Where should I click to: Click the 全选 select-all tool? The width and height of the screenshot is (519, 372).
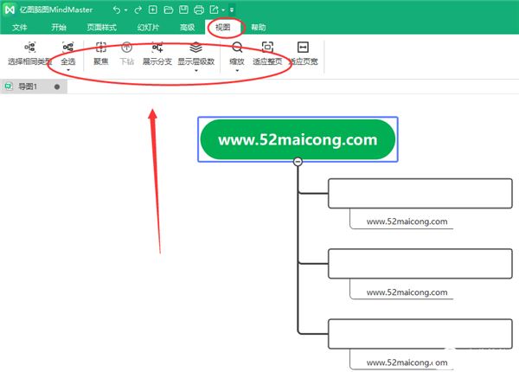tap(67, 54)
